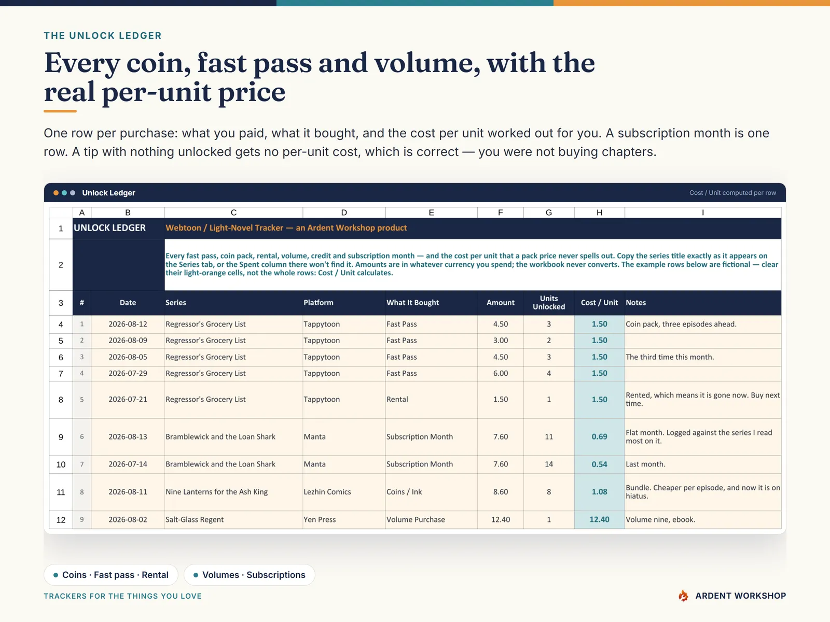
Task: Click the Notes column heading
Action: click(x=703, y=303)
